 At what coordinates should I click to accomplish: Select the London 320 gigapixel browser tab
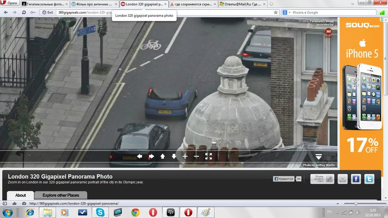click(144, 4)
